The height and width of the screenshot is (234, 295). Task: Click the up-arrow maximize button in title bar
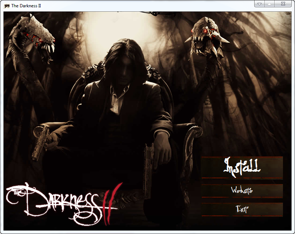(x=270, y=4)
